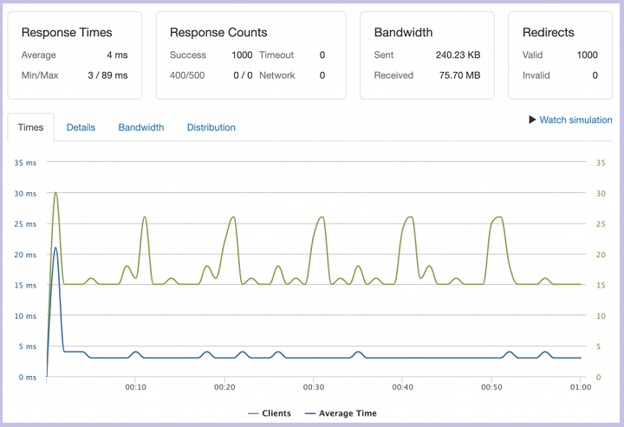Image resolution: width=624 pixels, height=427 pixels.
Task: Click the Average Time spike near 20 ms
Action: pyautogui.click(x=55, y=248)
